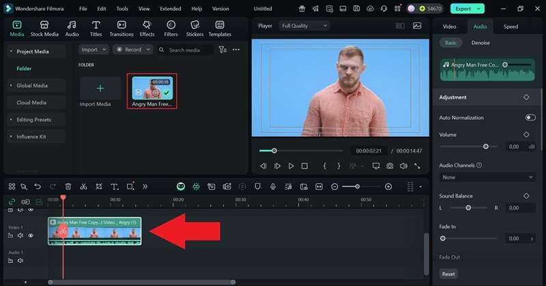Click the gift icon in title bar
The image size is (546, 286).
tap(302, 9)
